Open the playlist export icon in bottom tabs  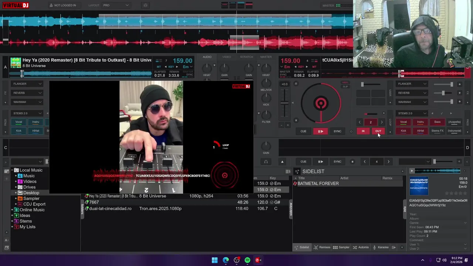(x=394, y=247)
